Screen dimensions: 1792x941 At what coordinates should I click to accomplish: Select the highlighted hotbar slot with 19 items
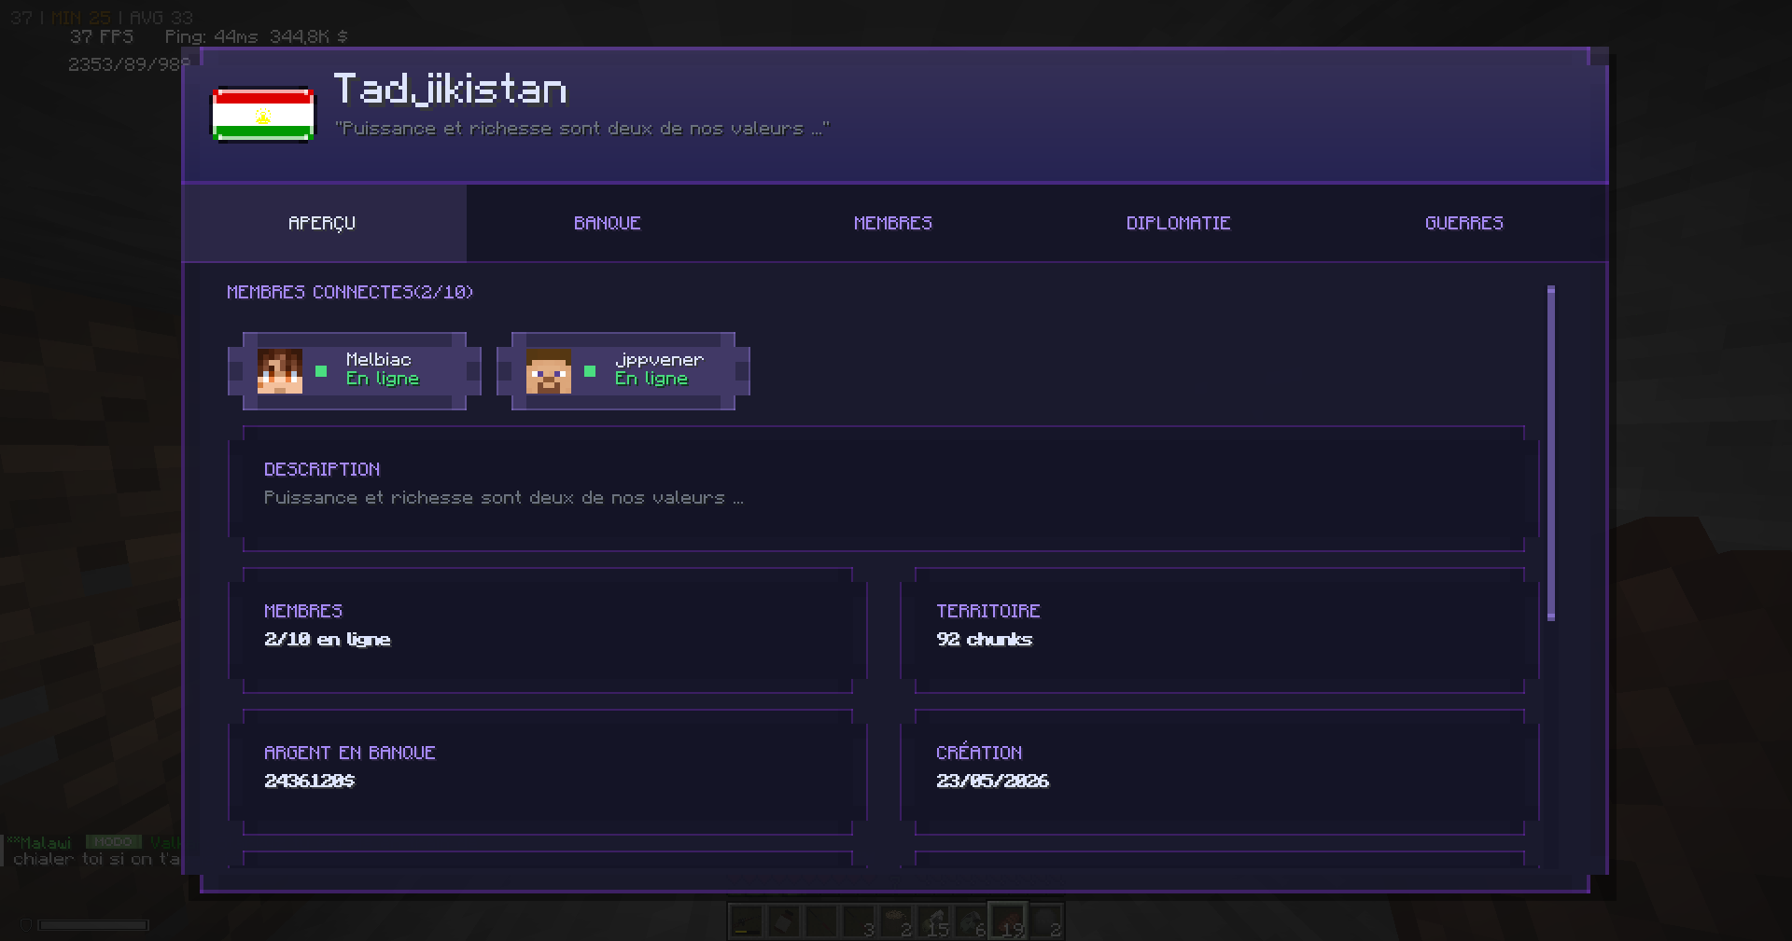tap(1008, 921)
